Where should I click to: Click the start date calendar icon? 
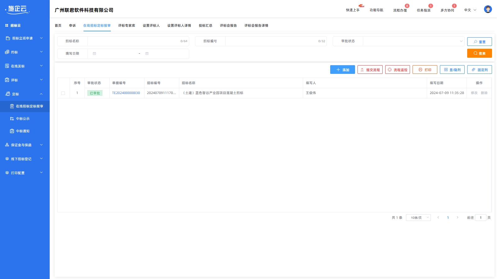(x=94, y=54)
